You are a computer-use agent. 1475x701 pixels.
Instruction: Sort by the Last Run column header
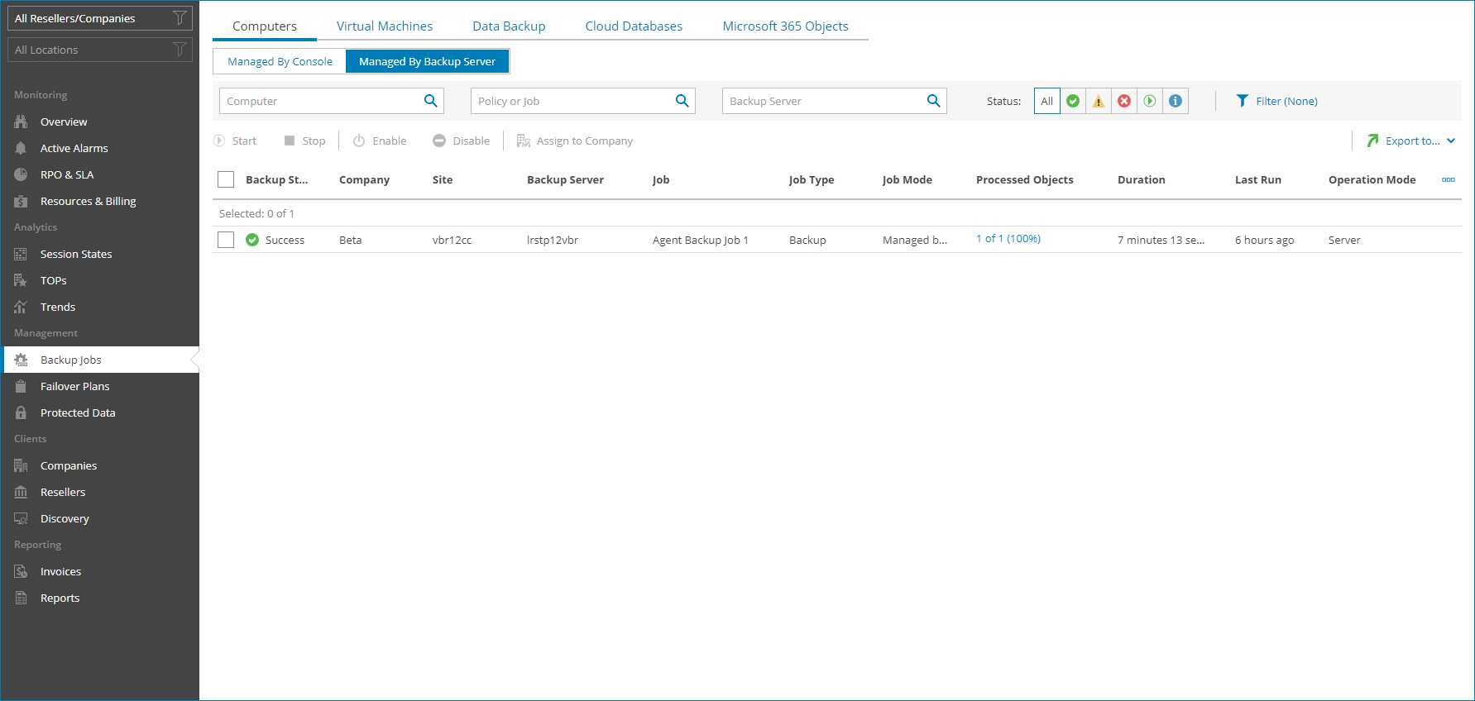tap(1258, 179)
